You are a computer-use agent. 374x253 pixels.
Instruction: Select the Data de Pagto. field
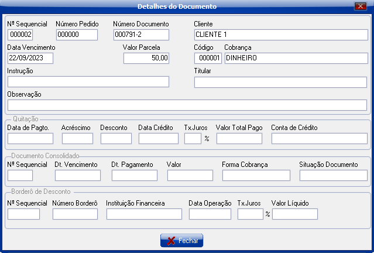coord(30,138)
